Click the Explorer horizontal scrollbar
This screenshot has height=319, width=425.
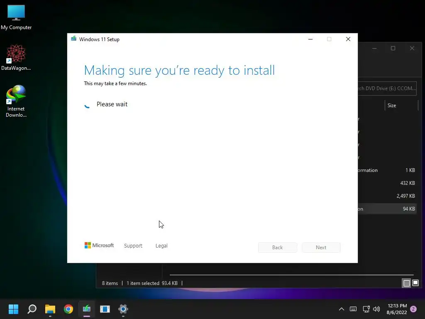(x=291, y=275)
